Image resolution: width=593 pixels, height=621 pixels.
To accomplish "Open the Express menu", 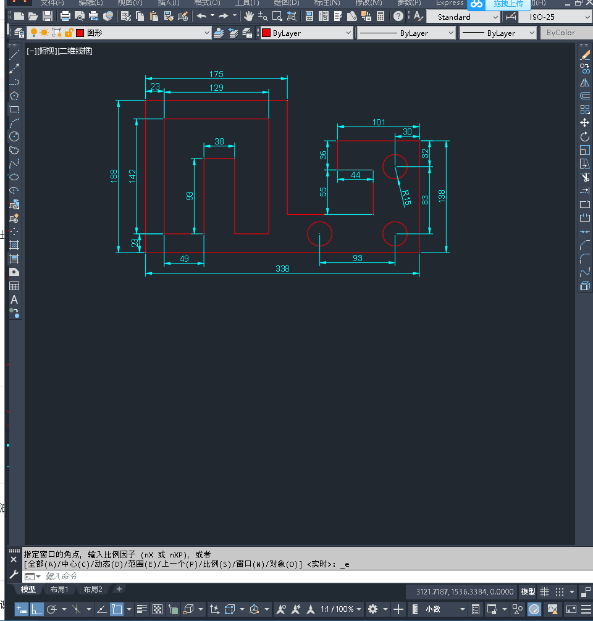I will tap(449, 3).
